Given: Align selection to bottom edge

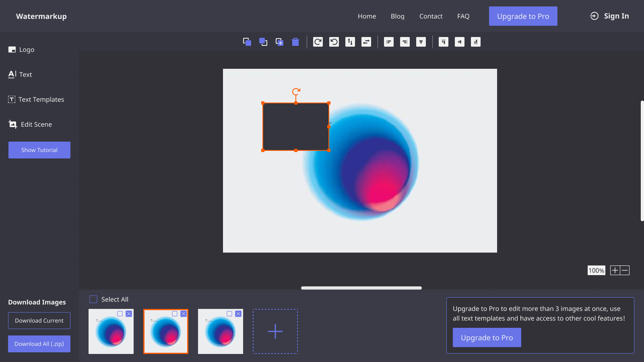Looking at the screenshot, I should click(476, 42).
